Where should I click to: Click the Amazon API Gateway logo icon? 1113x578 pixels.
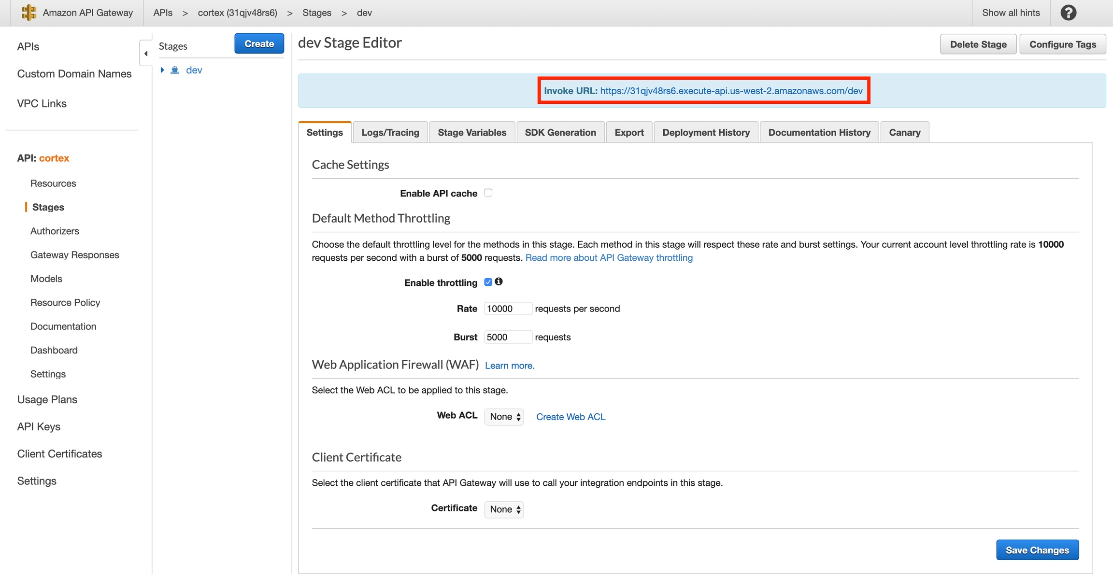(29, 13)
